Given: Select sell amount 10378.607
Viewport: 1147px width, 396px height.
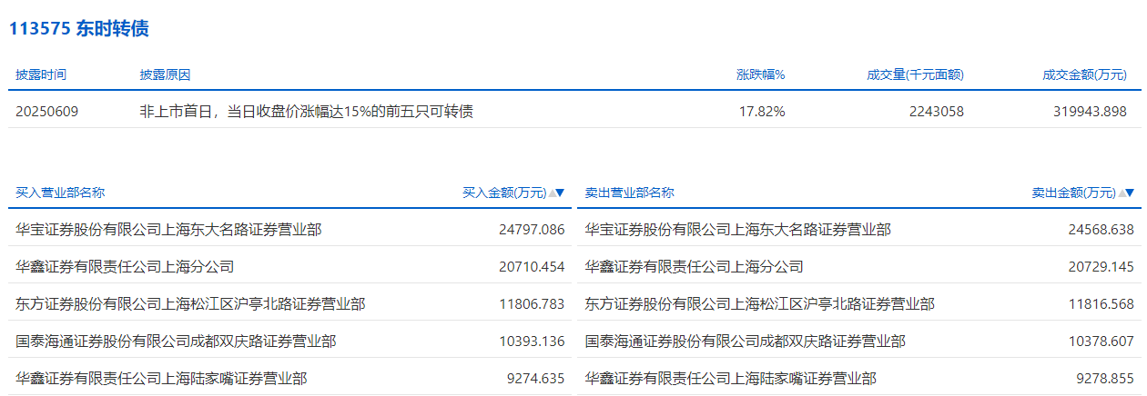Looking at the screenshot, I should pyautogui.click(x=1101, y=342).
